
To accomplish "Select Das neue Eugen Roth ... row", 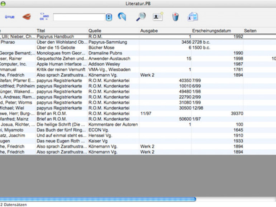I will pyautogui.click(x=138, y=141).
